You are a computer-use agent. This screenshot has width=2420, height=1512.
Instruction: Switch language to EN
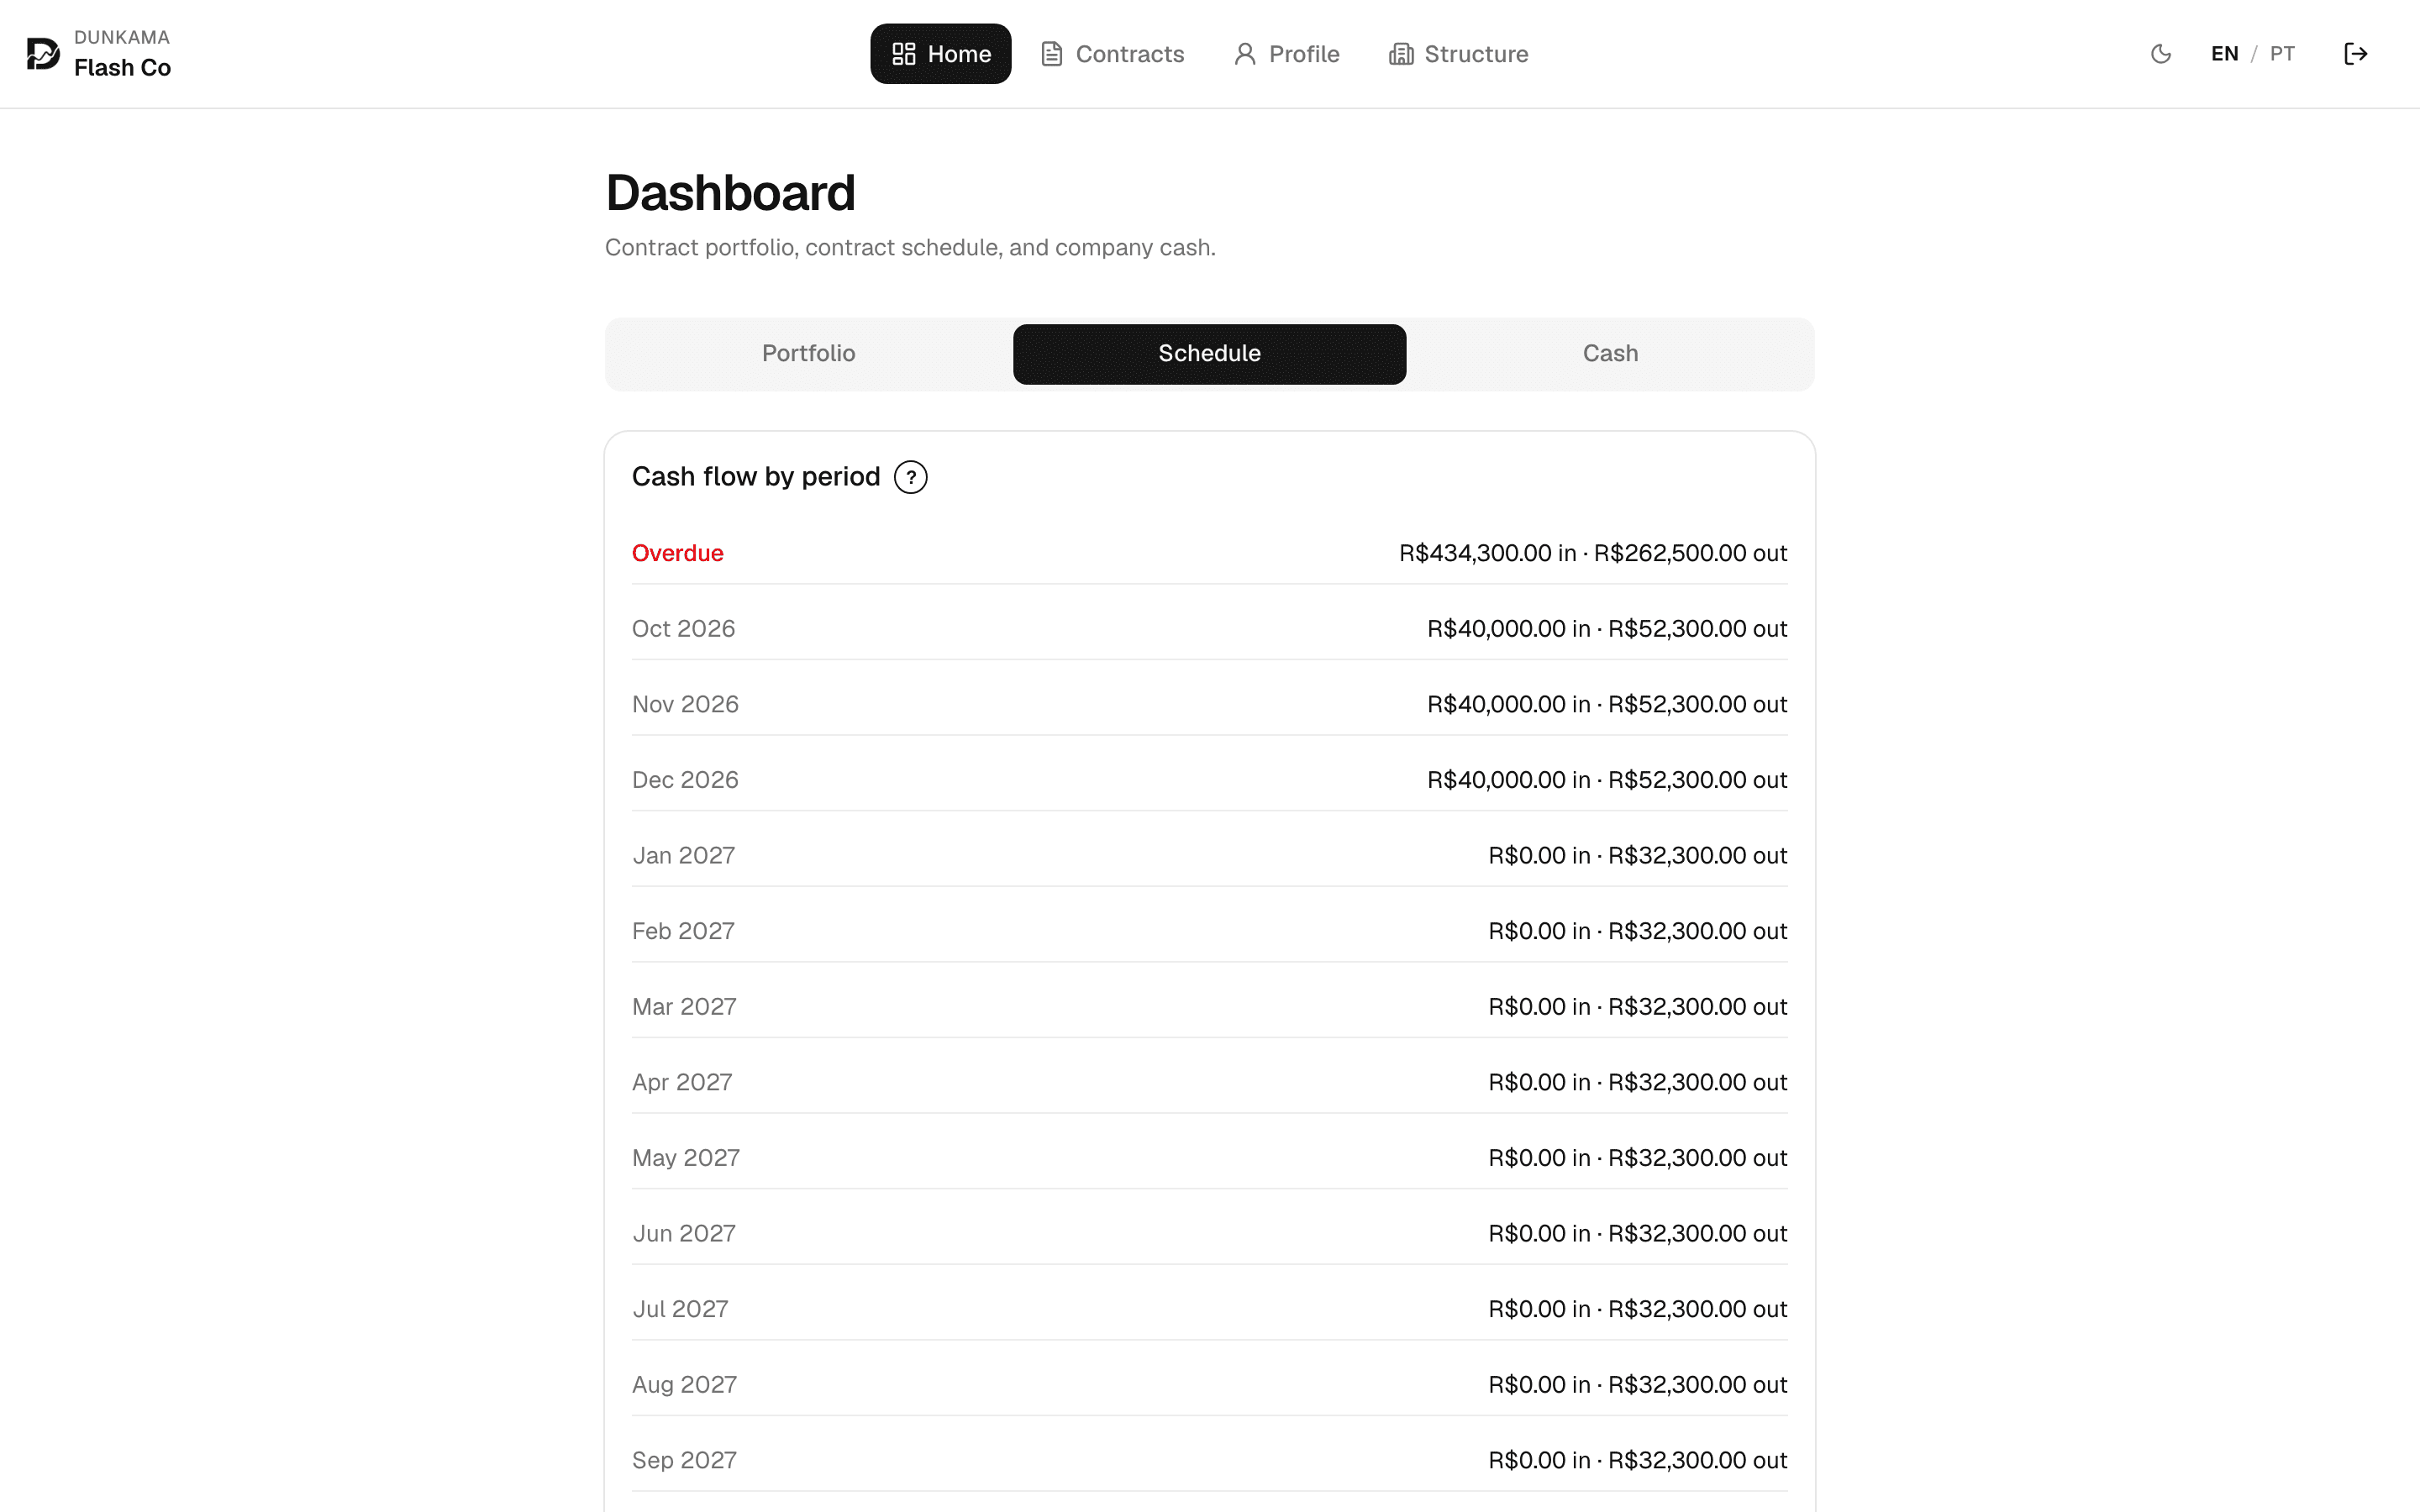click(2224, 54)
